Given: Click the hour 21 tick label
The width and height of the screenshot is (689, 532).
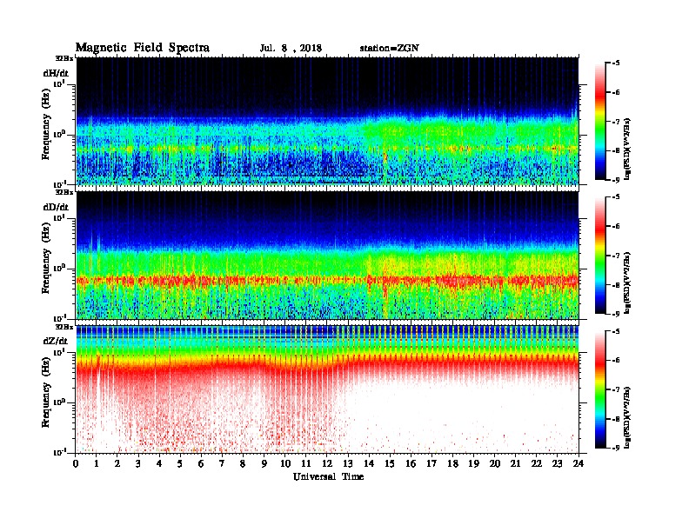Looking at the screenshot, I should pos(515,463).
